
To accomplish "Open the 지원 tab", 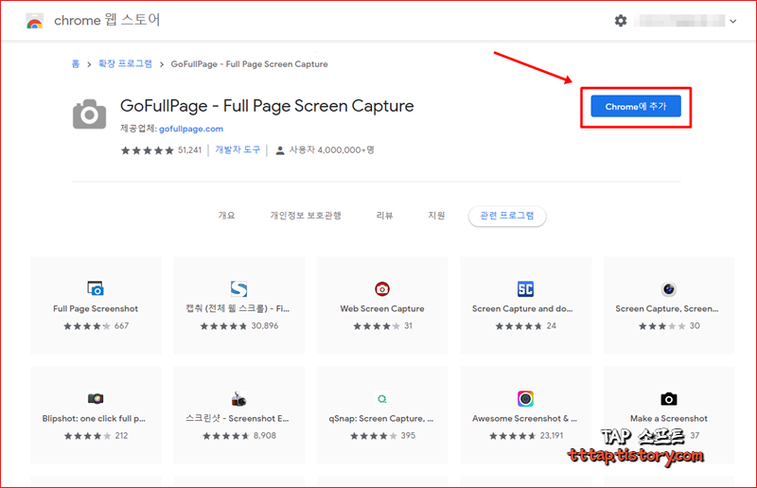I will coord(436,216).
